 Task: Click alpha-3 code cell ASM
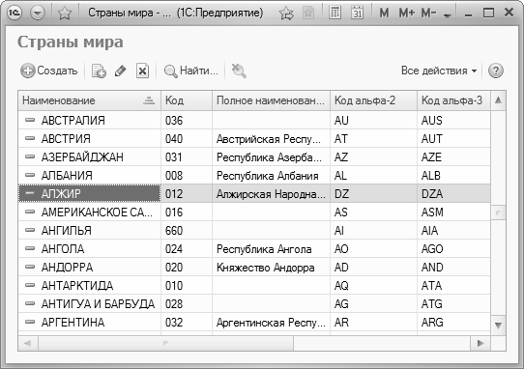point(453,213)
